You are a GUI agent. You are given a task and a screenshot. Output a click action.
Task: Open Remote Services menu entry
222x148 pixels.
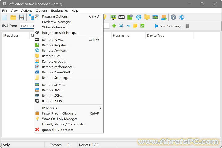tap(69, 51)
